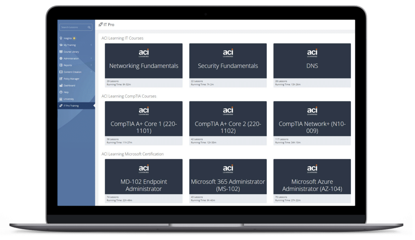415x240 pixels.
Task: Click '75 Lessons' under Microsoft Azure Administrator
Action: tap(281, 197)
